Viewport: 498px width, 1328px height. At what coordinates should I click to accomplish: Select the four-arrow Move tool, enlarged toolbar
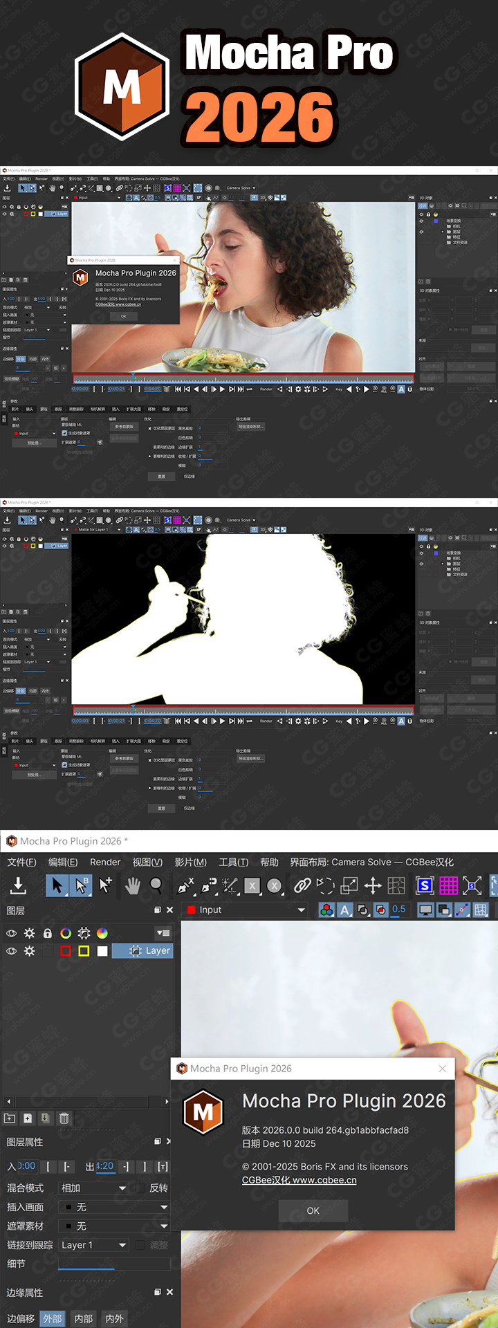point(373,885)
